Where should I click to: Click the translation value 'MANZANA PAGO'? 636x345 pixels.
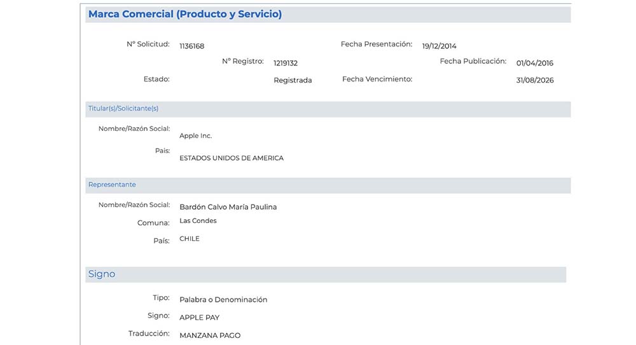coord(210,335)
